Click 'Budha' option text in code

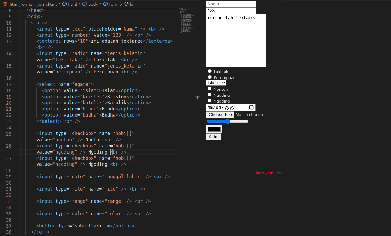coord(109,115)
